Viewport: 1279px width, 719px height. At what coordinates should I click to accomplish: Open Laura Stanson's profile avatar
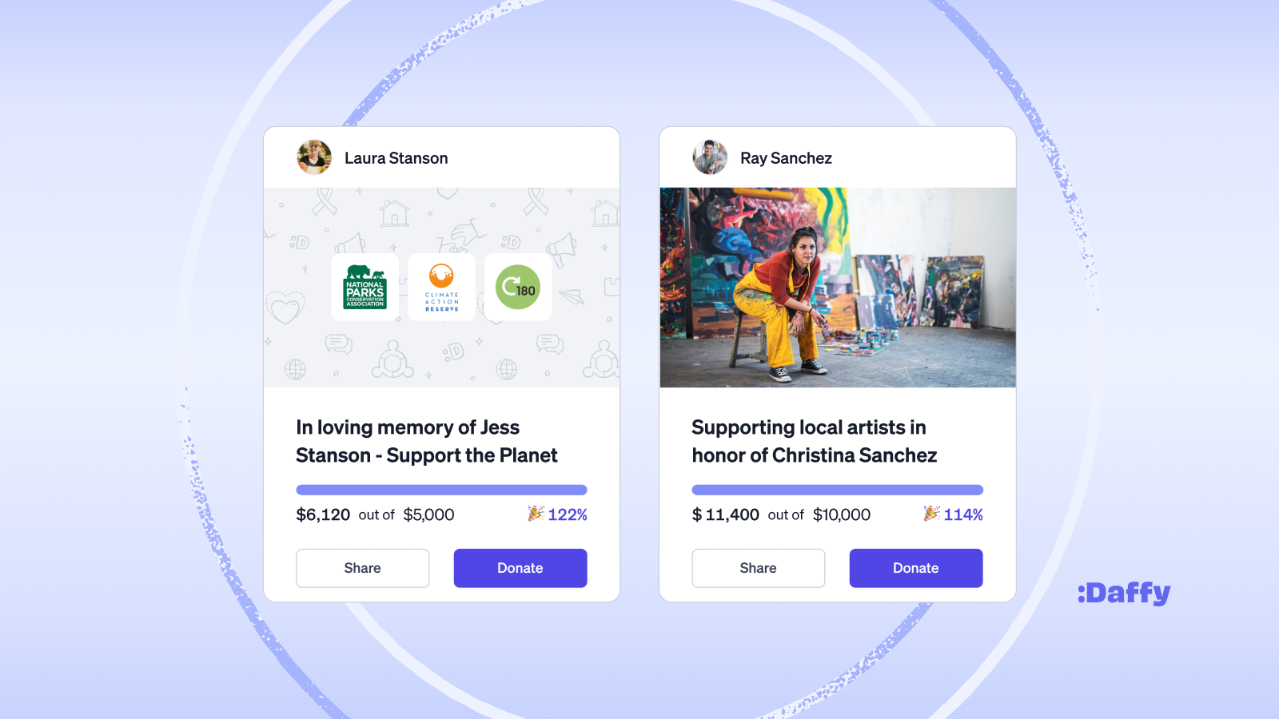click(x=314, y=157)
